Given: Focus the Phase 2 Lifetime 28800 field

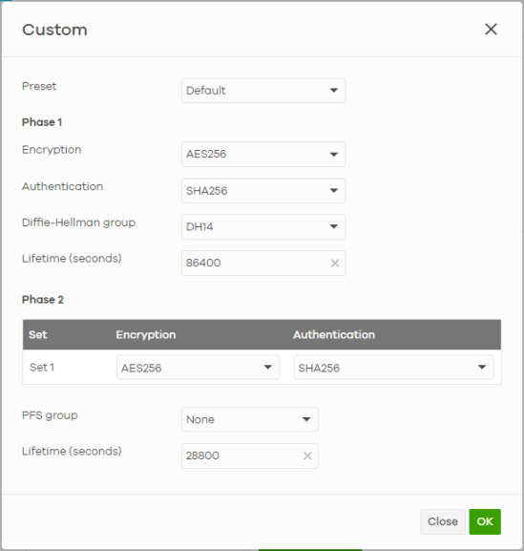Looking at the screenshot, I should click(250, 456).
